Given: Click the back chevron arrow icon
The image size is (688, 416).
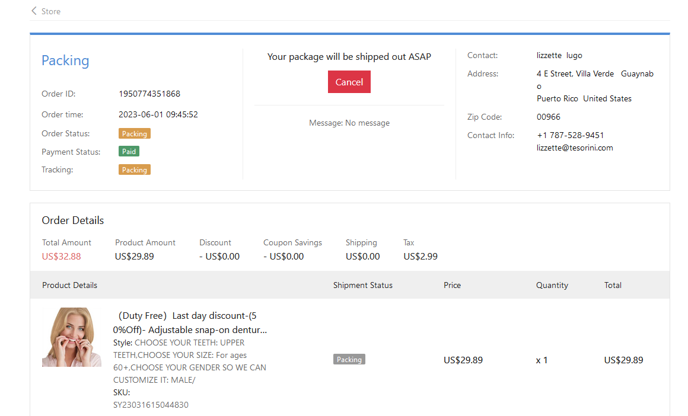Looking at the screenshot, I should click(x=34, y=11).
